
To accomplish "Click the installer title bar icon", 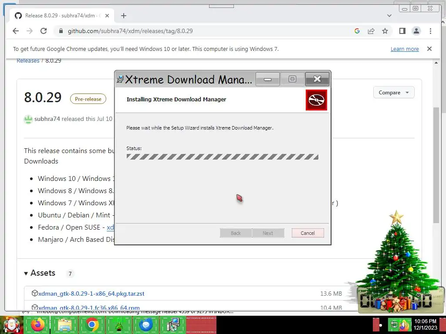I will point(120,80).
